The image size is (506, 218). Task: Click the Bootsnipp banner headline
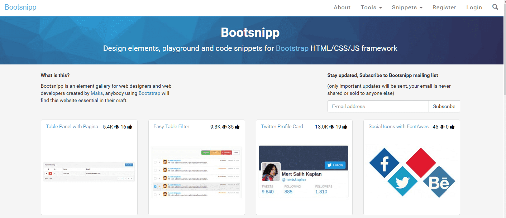(x=250, y=32)
